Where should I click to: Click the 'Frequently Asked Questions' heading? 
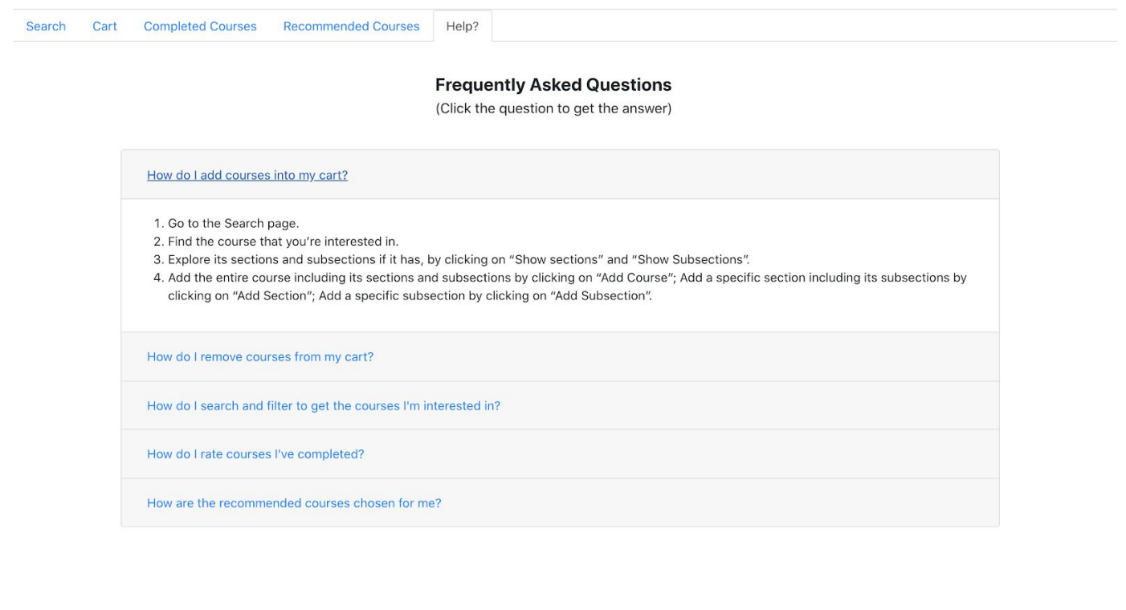click(x=553, y=84)
